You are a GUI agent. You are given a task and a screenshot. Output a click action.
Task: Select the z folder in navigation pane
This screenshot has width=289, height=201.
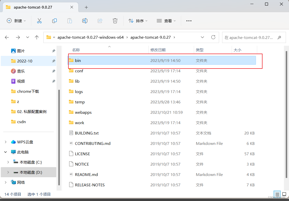(x=29, y=102)
